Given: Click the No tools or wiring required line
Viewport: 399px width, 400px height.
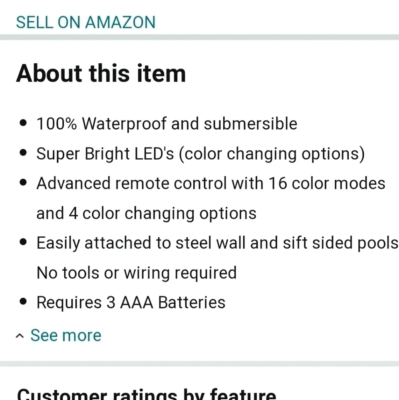Looking at the screenshot, I should [x=137, y=273].
